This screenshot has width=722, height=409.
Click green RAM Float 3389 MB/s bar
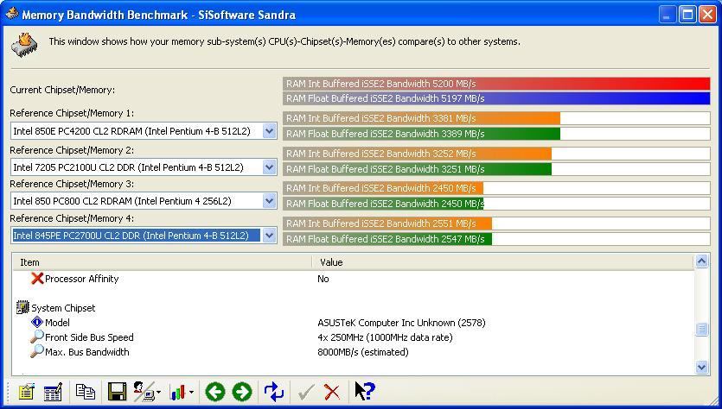[421, 134]
